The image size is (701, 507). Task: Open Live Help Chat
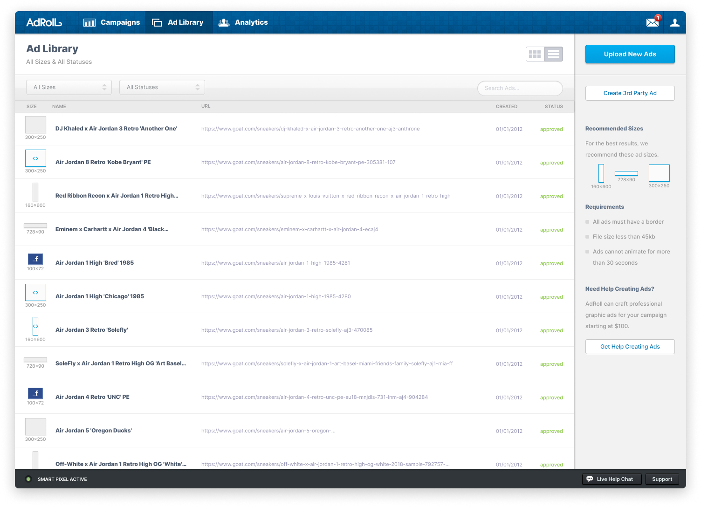click(x=612, y=479)
